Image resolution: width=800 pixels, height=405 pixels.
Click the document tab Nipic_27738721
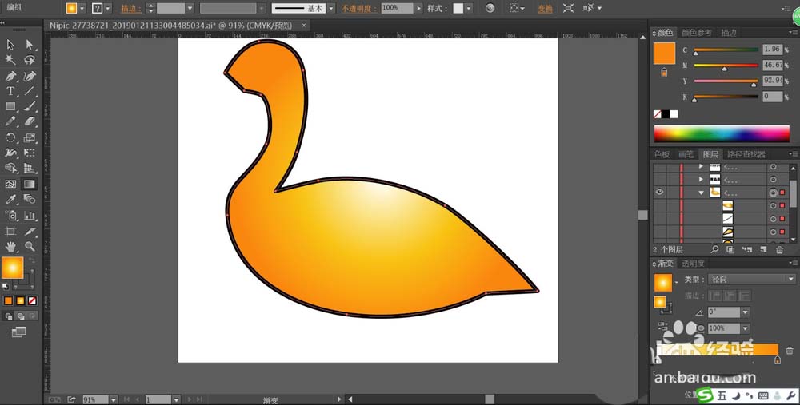tap(171, 25)
